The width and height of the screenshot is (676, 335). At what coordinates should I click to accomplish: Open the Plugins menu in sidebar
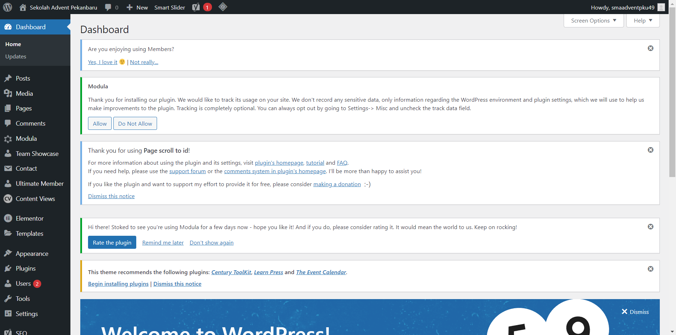pyautogui.click(x=26, y=268)
